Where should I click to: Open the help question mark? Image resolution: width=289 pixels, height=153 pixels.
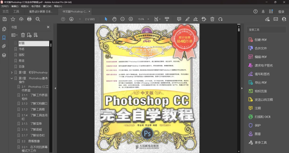(x=256, y=11)
